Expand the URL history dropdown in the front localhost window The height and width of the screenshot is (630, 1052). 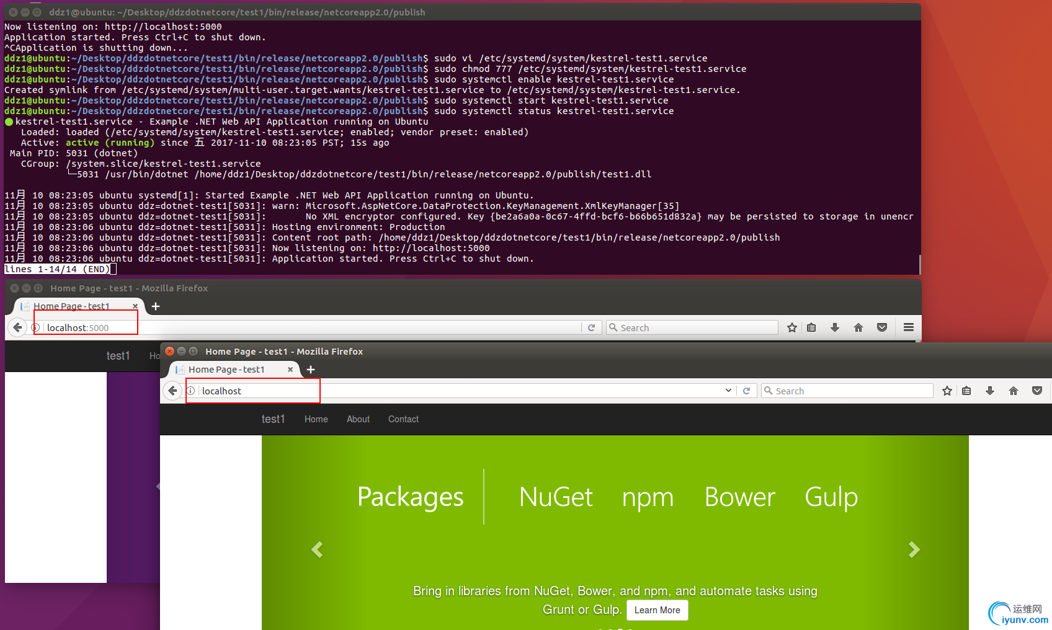tap(728, 391)
